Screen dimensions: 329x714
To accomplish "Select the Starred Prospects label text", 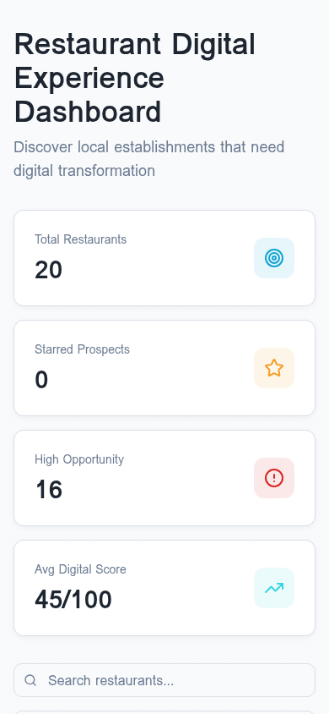I will [x=82, y=349].
